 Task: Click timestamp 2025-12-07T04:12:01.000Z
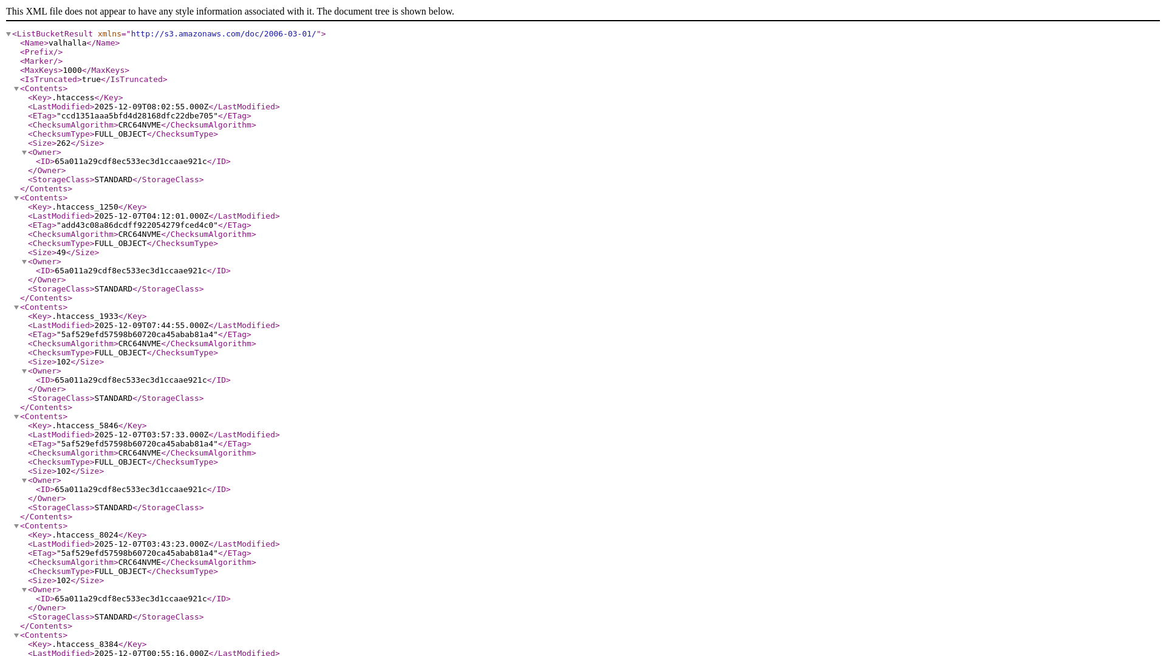click(151, 216)
